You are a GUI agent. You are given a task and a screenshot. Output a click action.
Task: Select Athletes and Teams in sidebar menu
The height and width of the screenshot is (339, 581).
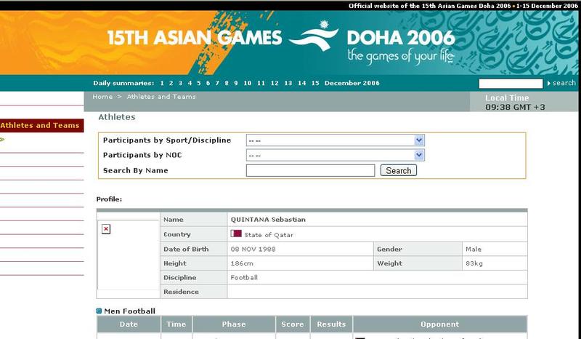tap(40, 125)
